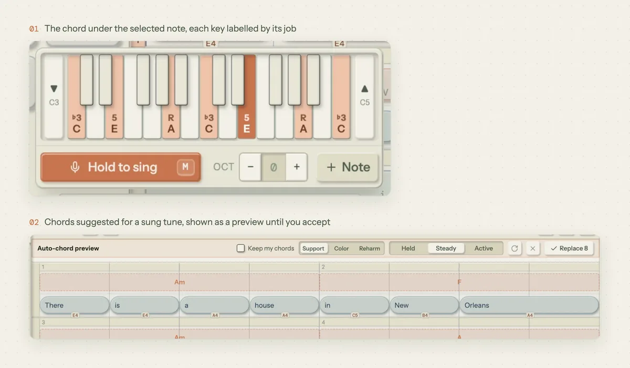This screenshot has height=368, width=630.
Task: Select the Support harmony mode
Action: [313, 248]
